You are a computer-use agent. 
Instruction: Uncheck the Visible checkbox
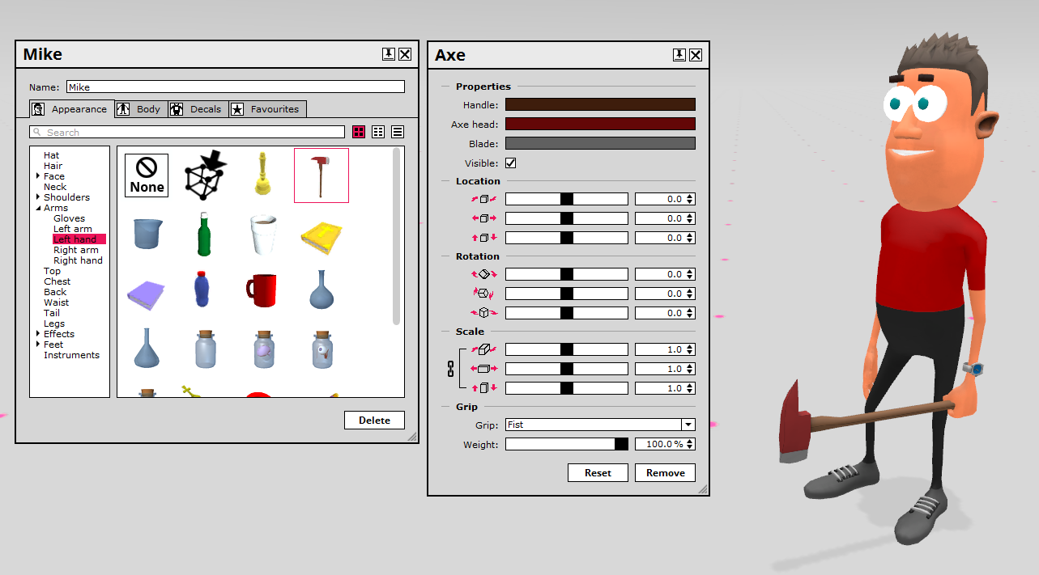pyautogui.click(x=511, y=163)
